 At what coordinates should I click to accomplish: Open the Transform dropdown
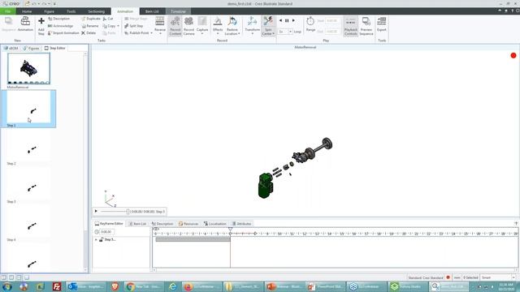pos(253,33)
